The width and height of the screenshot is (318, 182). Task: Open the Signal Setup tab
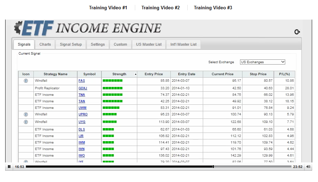71,44
